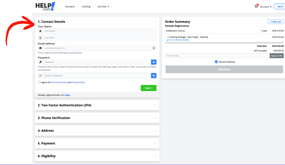Click the person icon beside First Name
Image resolution: width=285 pixels, height=165 pixels.
tap(40, 31)
